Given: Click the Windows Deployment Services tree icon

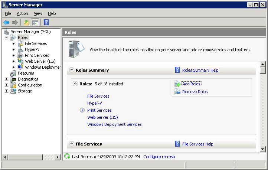Looking at the screenshot, I should coord(20,67).
